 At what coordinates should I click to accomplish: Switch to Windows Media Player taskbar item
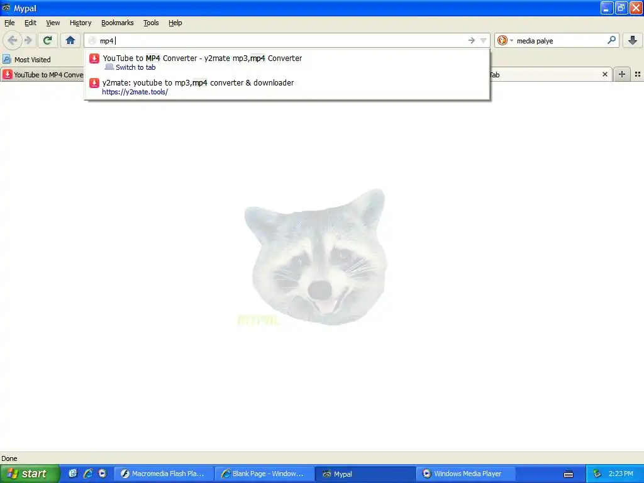466,474
